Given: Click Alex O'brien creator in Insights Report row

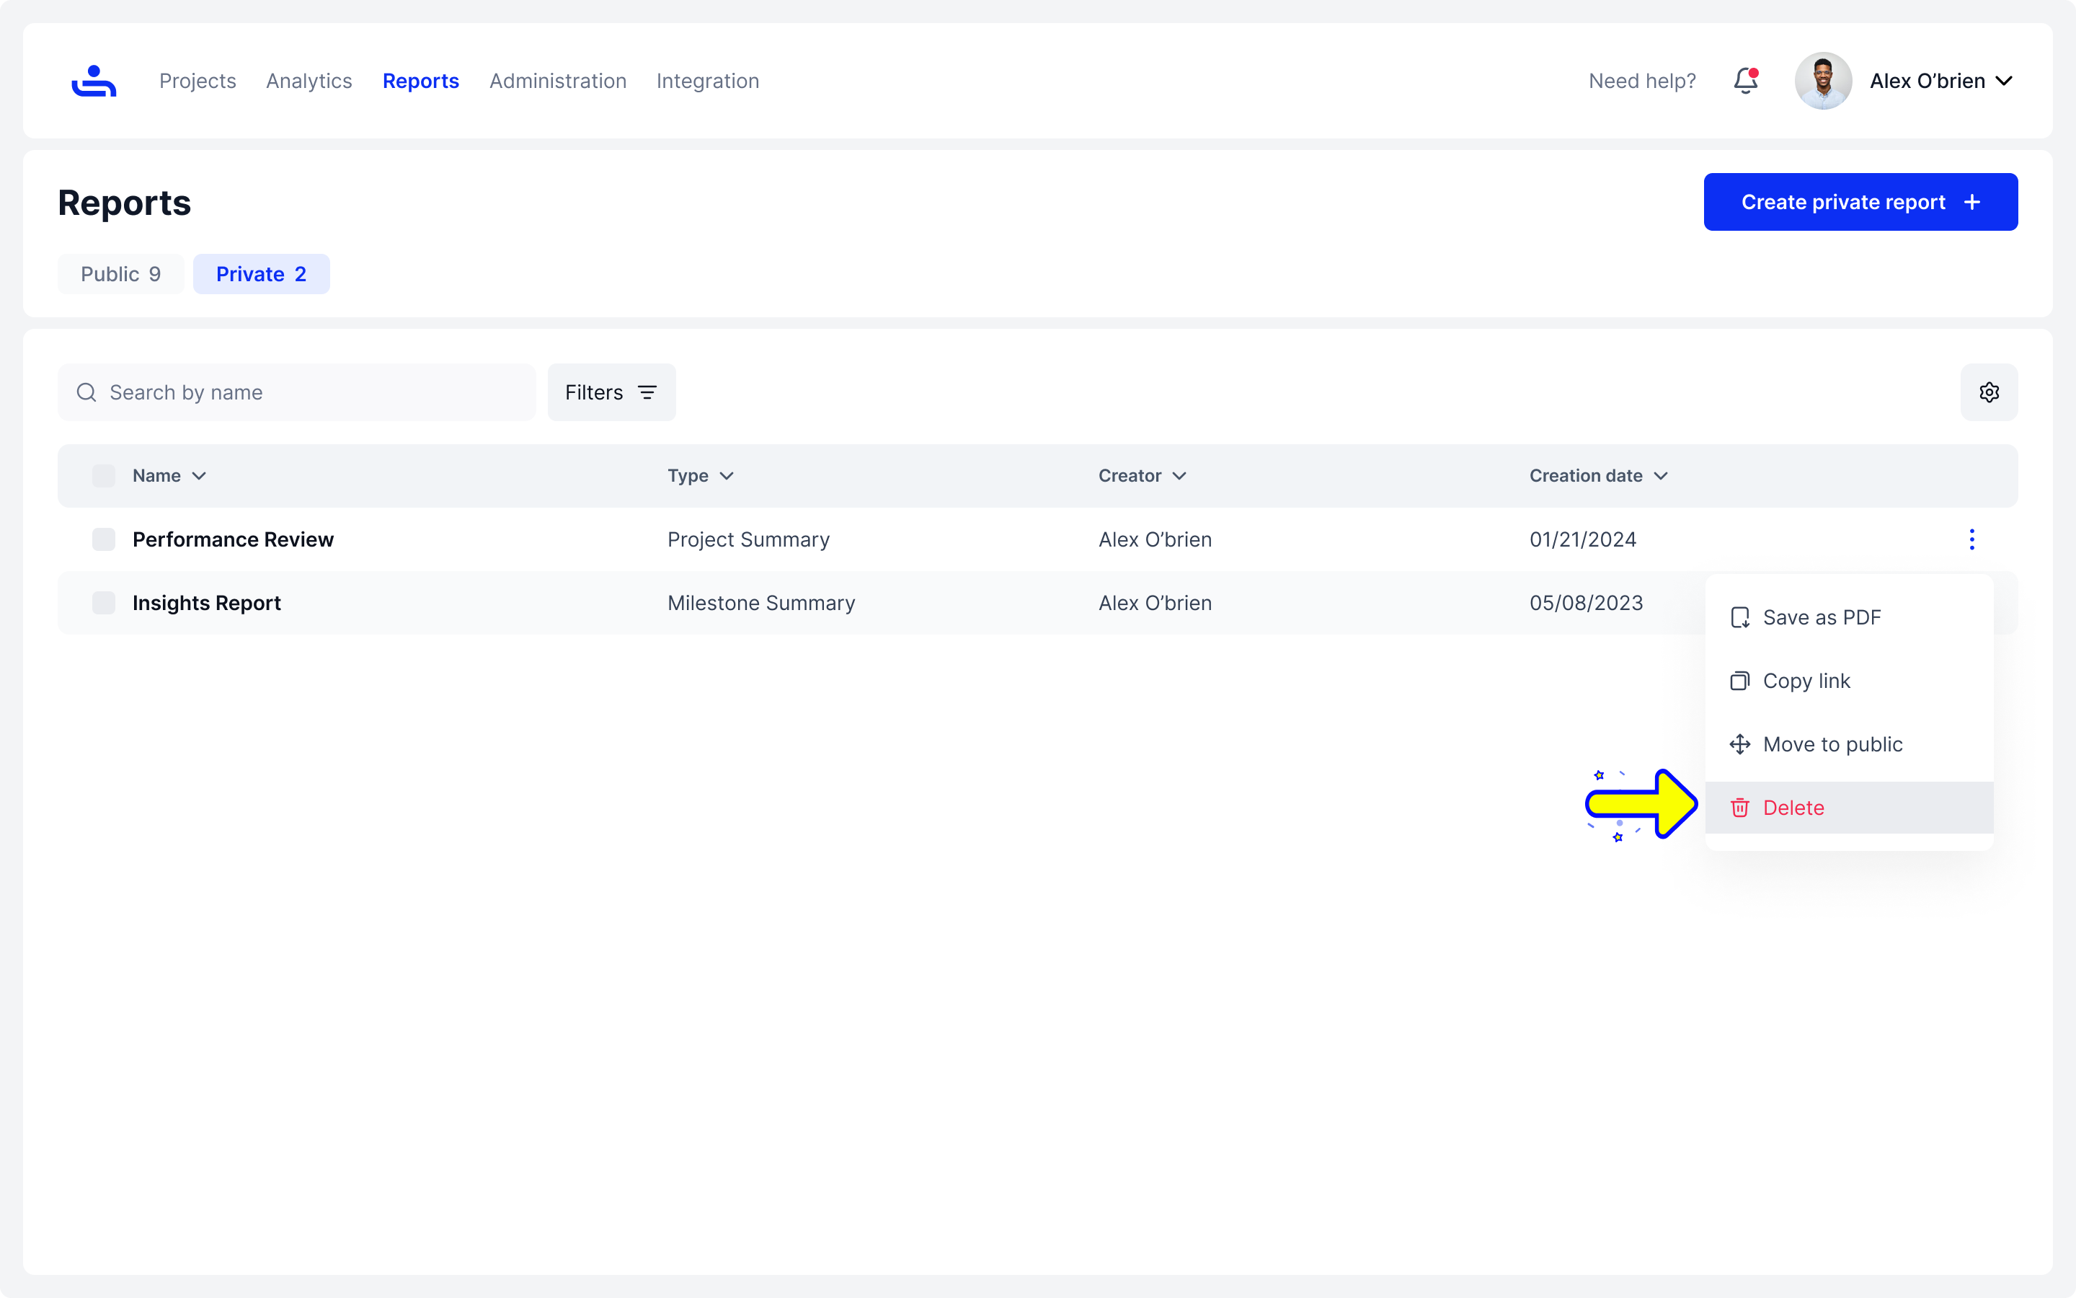Looking at the screenshot, I should (1155, 603).
